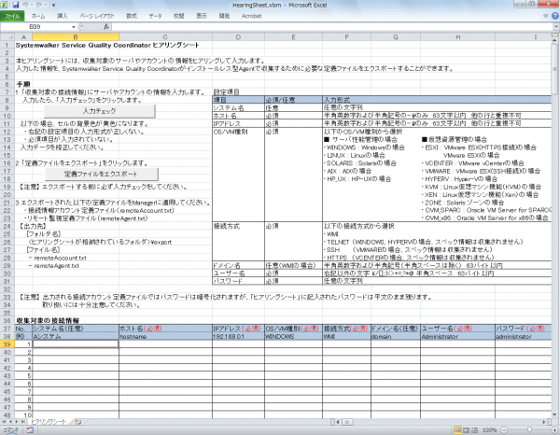Switch to Page Layout view in the status bar
The image size is (560, 435).
pyautogui.click(x=466, y=430)
